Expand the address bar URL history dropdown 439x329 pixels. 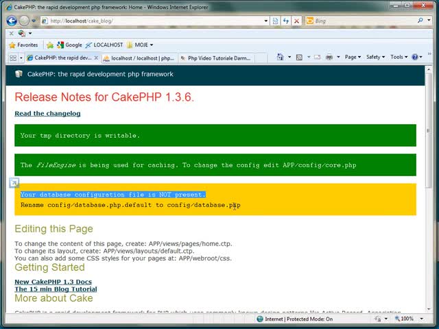pos(266,21)
